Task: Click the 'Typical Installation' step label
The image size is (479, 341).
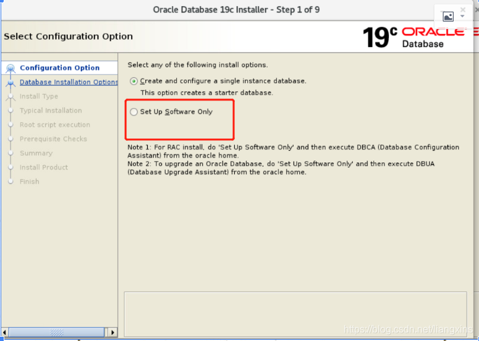Action: coord(51,111)
